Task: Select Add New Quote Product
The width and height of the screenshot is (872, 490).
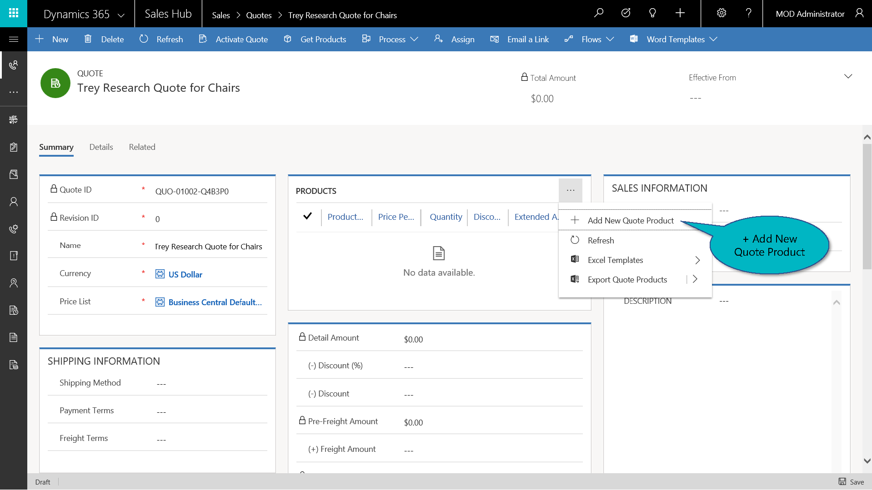Action: 630,221
